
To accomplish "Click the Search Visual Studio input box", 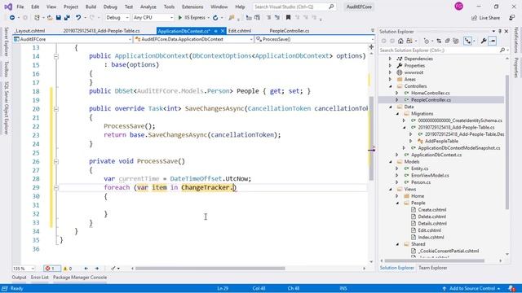I will (294, 7).
